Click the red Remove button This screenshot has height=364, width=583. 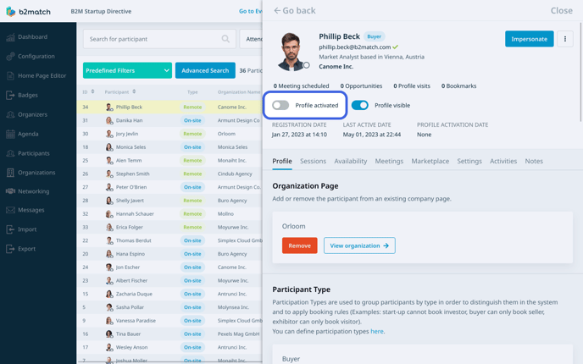[300, 245]
